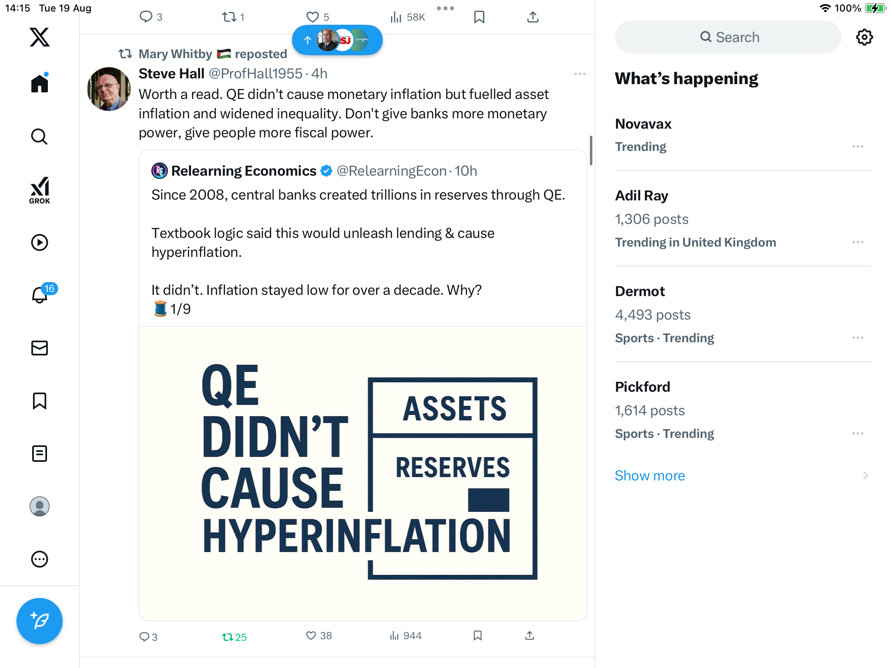Compose a new post
This screenshot has height=668, width=891.
tap(40, 621)
